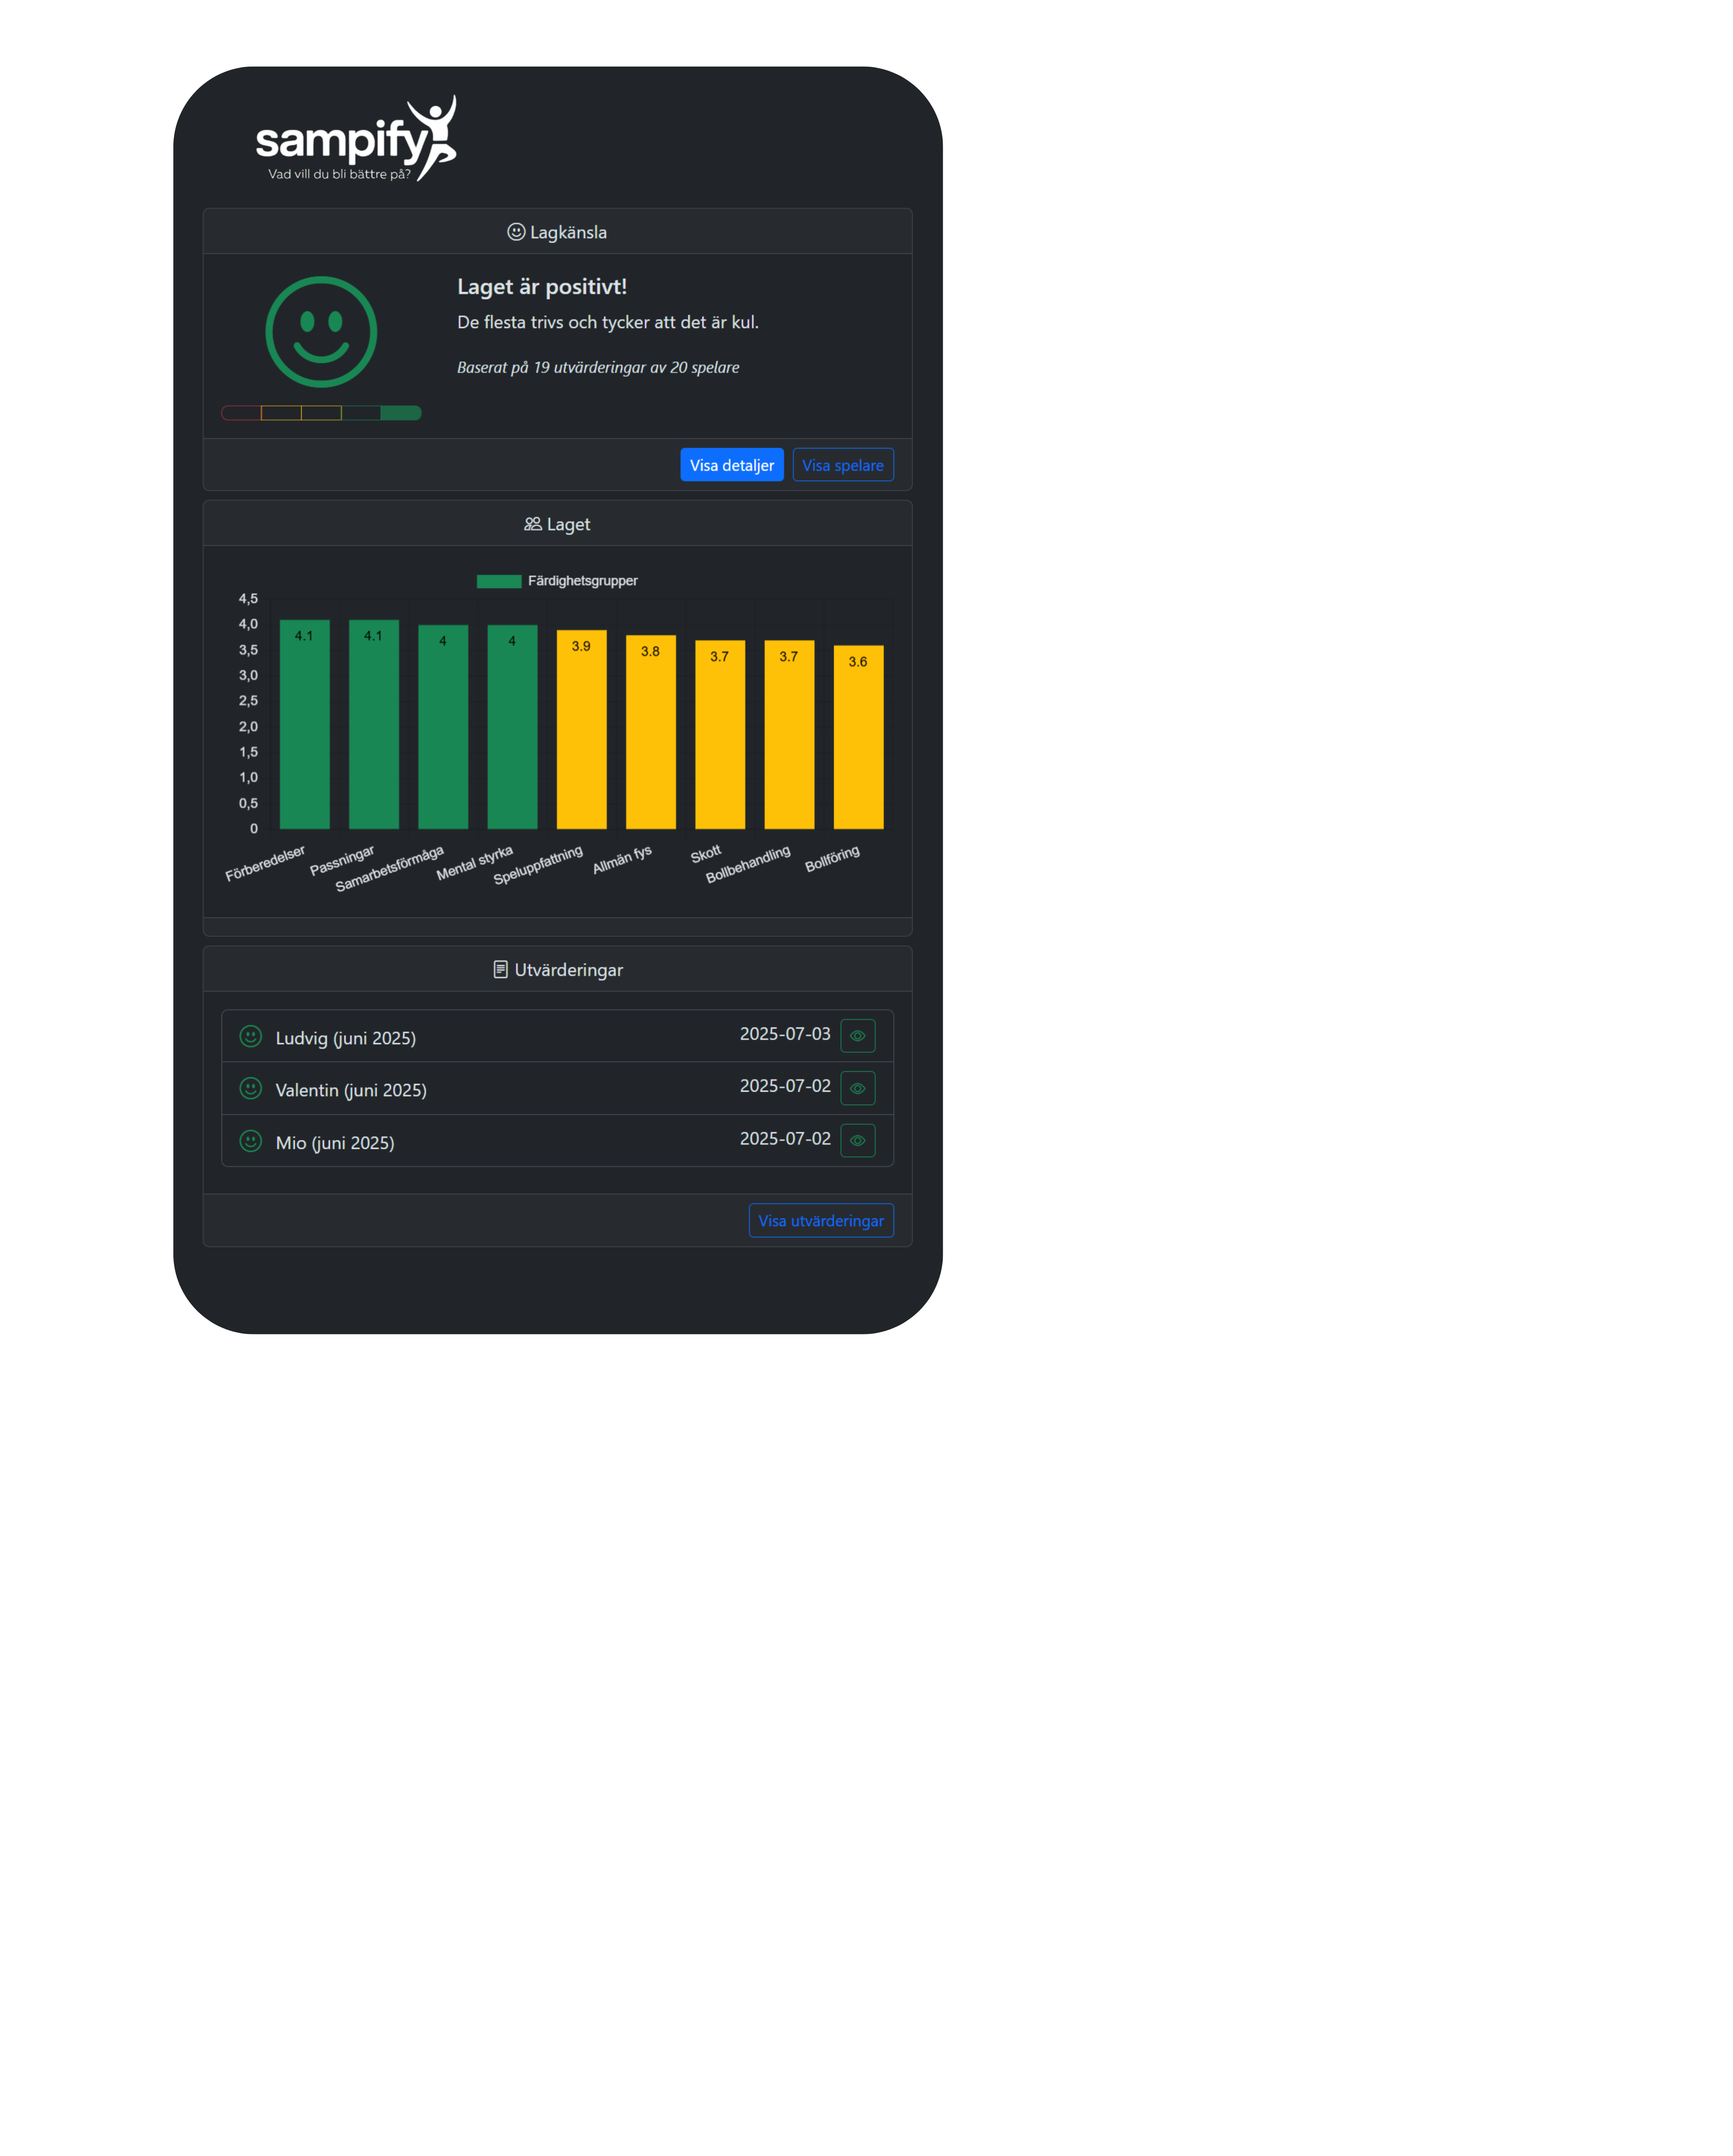Click the Bollföring bar 3.6

[x=858, y=737]
